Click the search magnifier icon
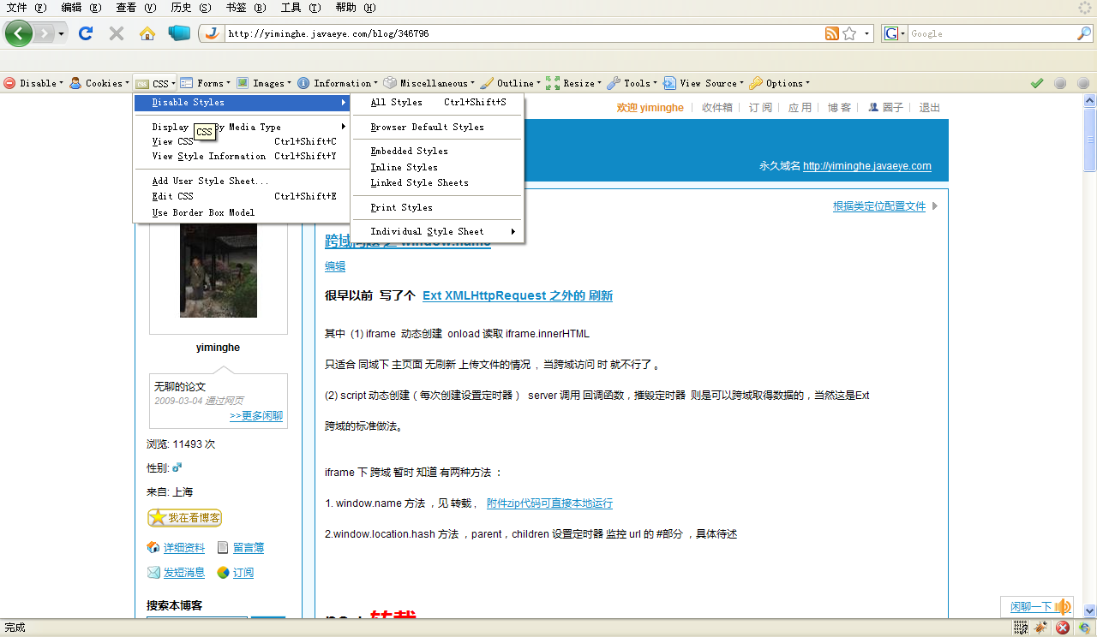 1084,33
